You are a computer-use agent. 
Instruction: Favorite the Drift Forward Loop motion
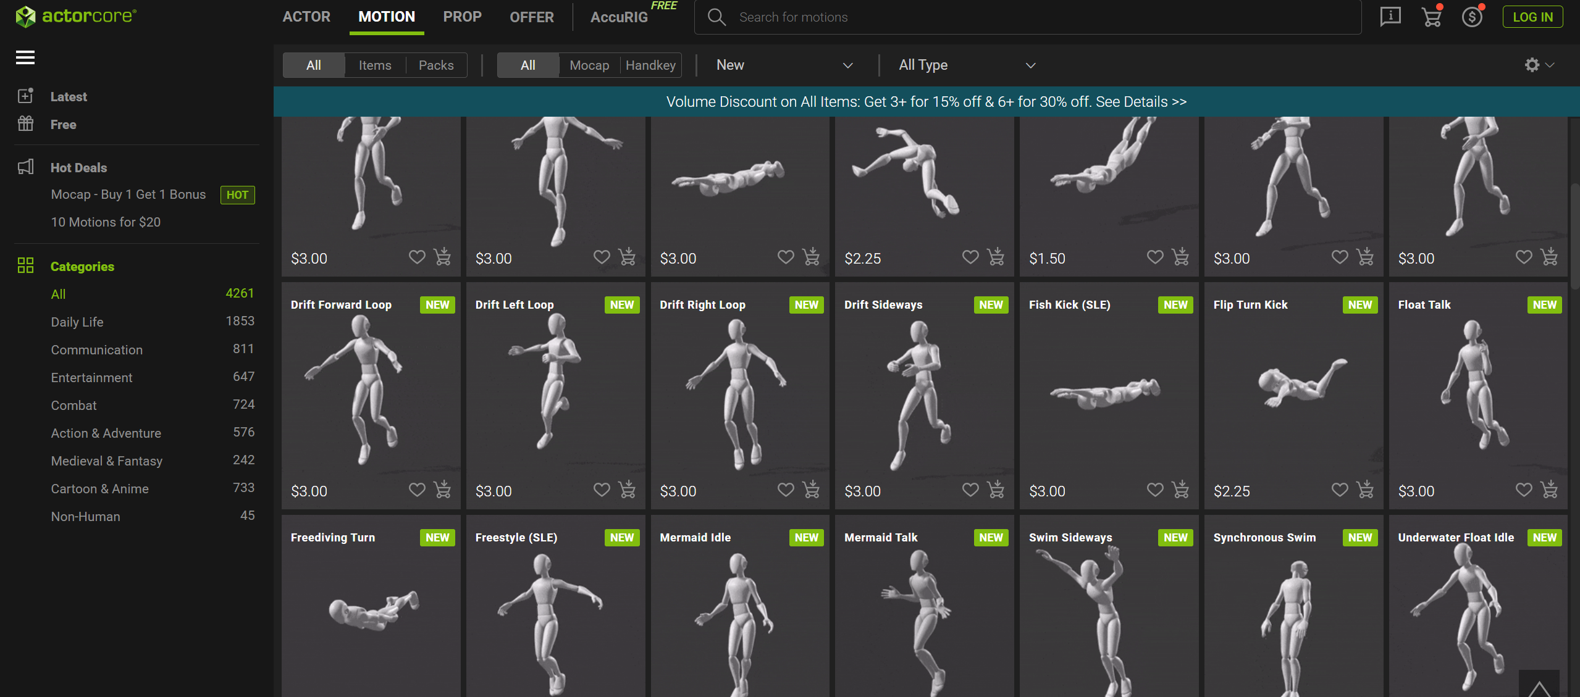(417, 490)
